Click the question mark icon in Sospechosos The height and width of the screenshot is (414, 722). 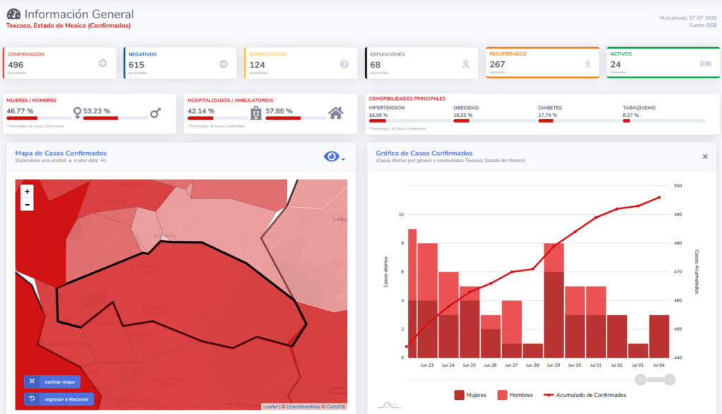344,64
